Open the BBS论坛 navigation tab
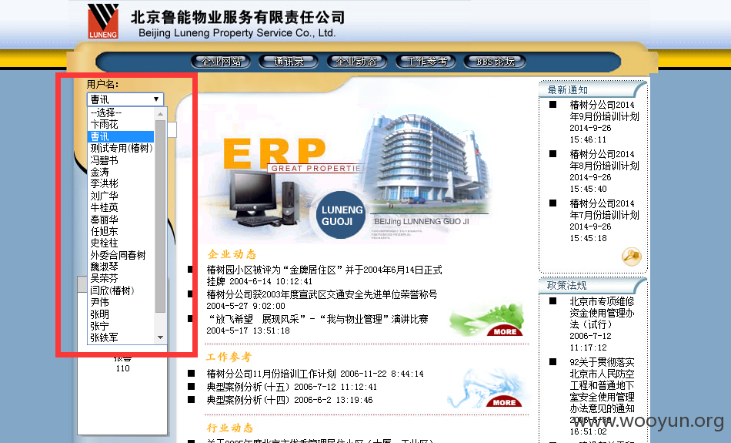The width and height of the screenshot is (731, 443). (x=495, y=62)
